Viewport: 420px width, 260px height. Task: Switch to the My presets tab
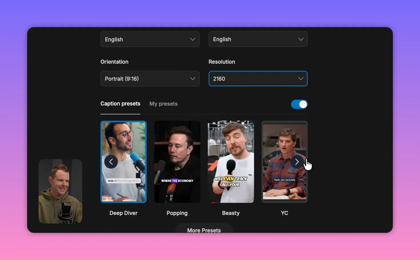coord(163,104)
